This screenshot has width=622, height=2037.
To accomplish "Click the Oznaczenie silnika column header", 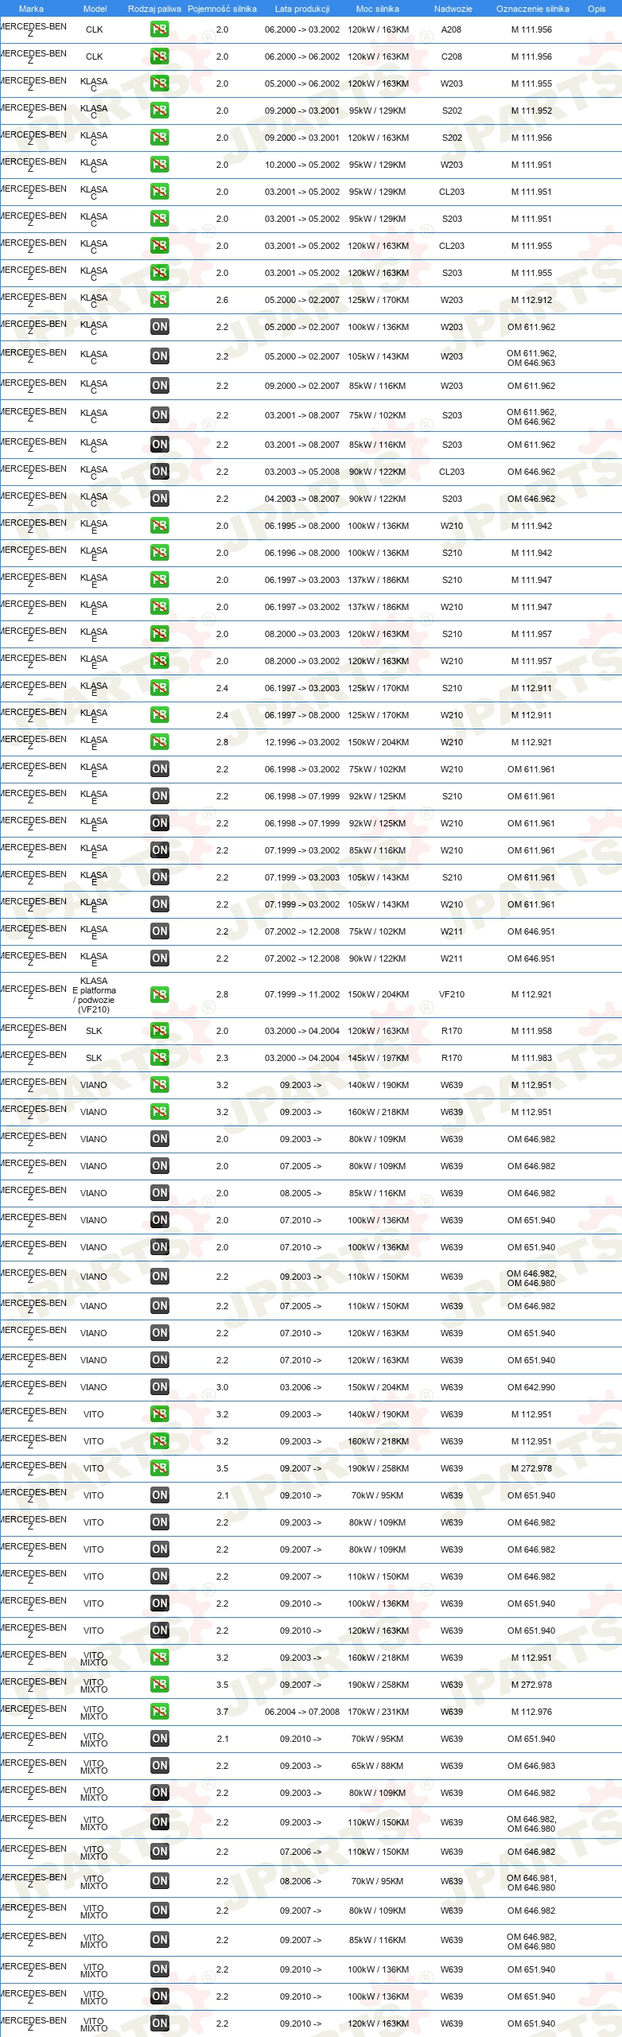I will [532, 9].
